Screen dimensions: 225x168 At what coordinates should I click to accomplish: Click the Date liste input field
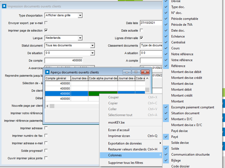coord(151,23)
